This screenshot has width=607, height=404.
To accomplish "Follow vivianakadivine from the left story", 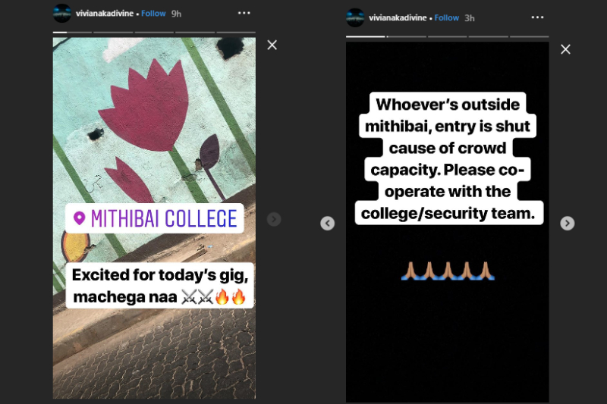I will tap(153, 14).
